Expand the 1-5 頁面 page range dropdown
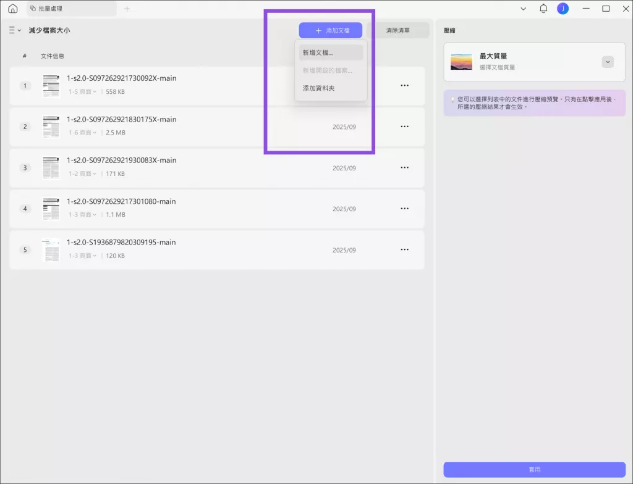Screen dimensions: 633x484 (x=82, y=91)
